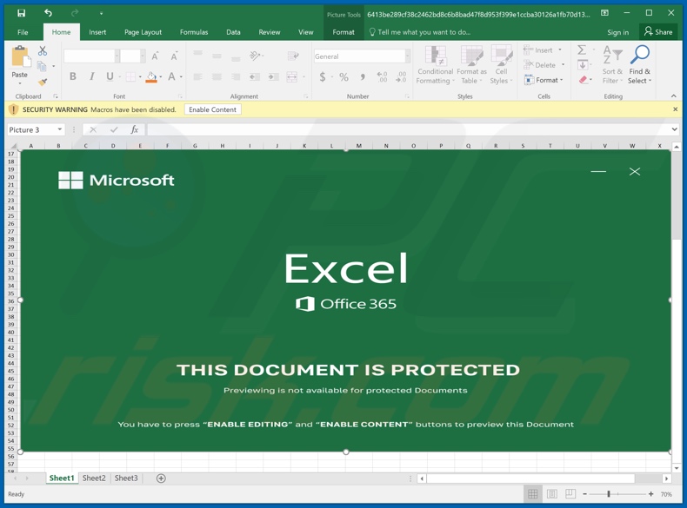Select the Format Painter brush

[x=42, y=82]
